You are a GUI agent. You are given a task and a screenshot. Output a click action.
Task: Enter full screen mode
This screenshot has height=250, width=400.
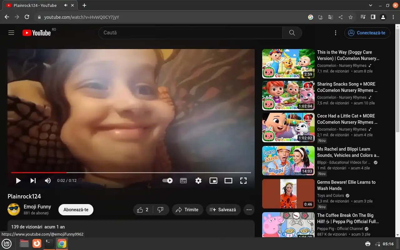pos(243,180)
